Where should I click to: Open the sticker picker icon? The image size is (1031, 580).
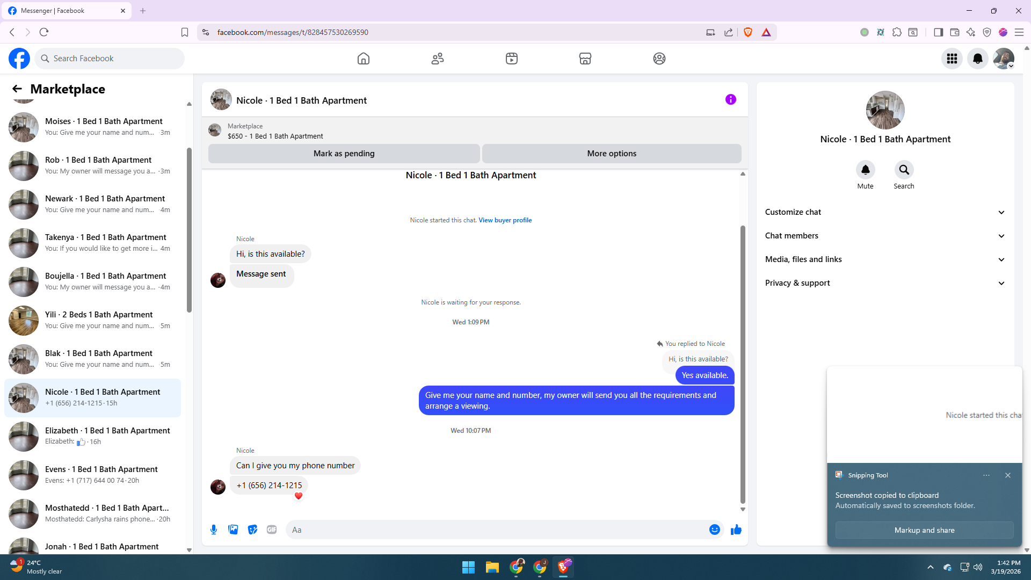(252, 530)
